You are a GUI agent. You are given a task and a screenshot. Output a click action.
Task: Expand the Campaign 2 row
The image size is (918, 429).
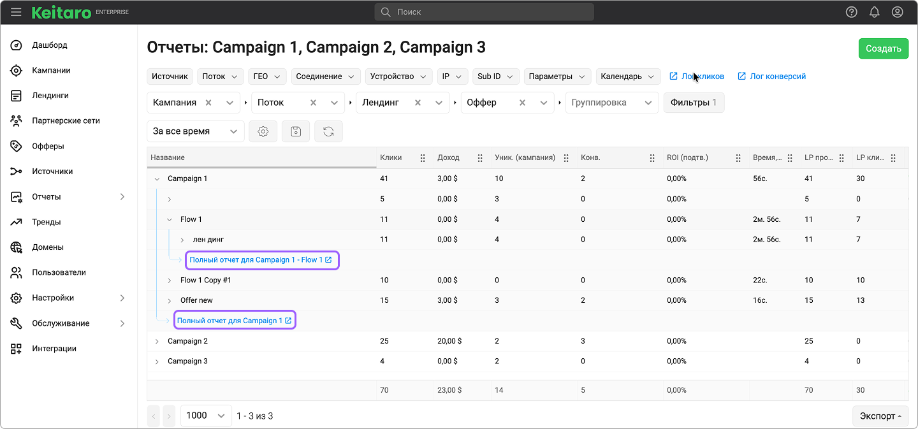[157, 342]
